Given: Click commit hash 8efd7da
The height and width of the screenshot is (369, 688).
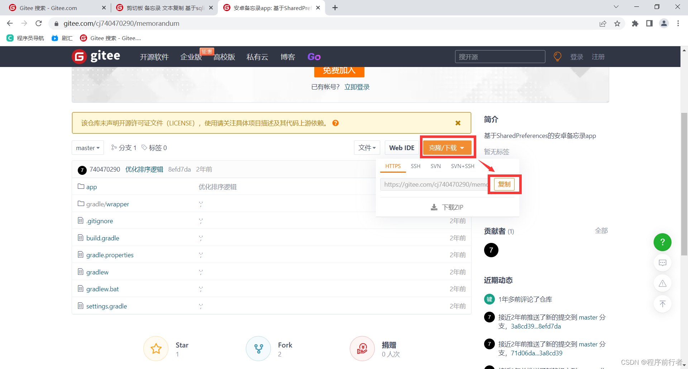Looking at the screenshot, I should [180, 169].
